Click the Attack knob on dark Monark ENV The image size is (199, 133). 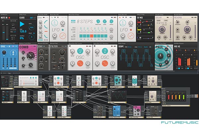tap(41, 52)
